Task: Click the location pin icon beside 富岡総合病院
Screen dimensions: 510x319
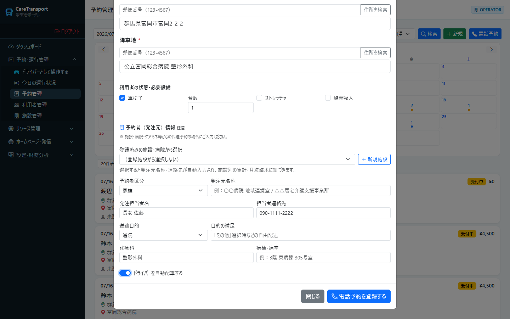Action: 103,312
